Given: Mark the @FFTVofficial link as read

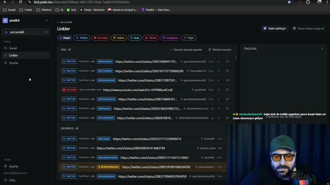Looking at the screenshot, I should [219, 71].
